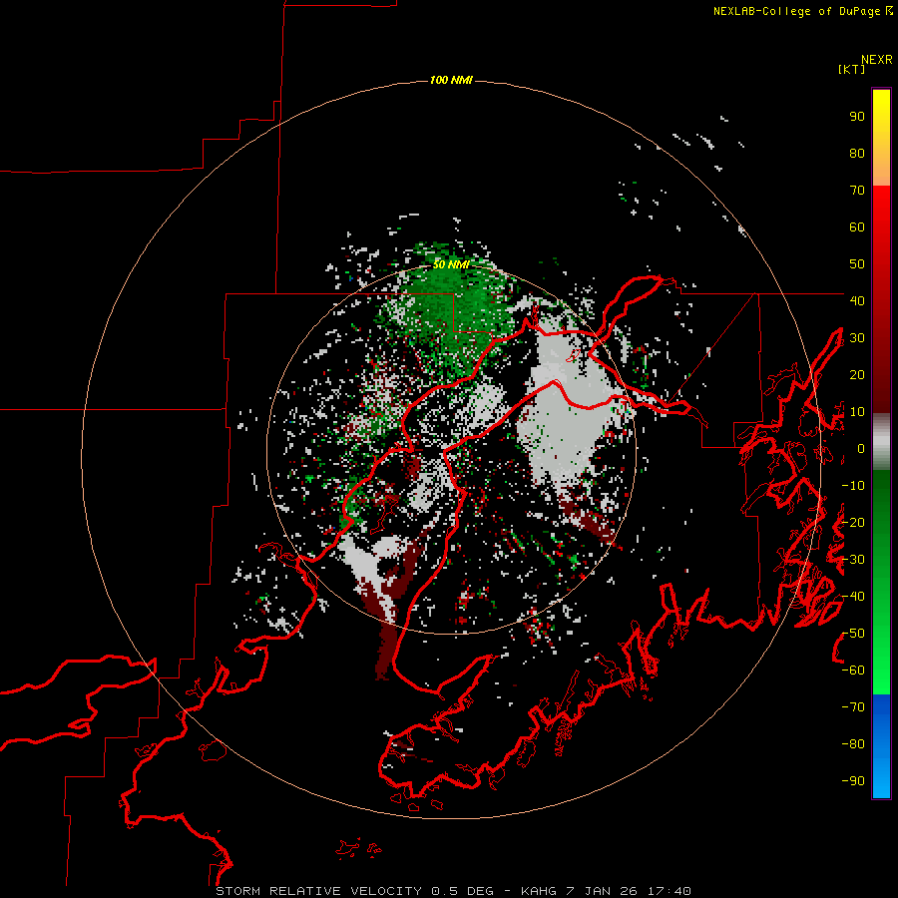898x898 pixels.
Task: Click the positive 80 scale value
Action: [x=857, y=153]
